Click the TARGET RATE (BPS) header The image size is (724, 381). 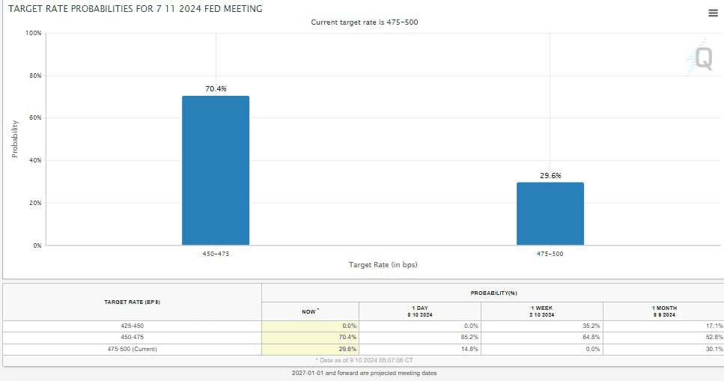click(132, 302)
